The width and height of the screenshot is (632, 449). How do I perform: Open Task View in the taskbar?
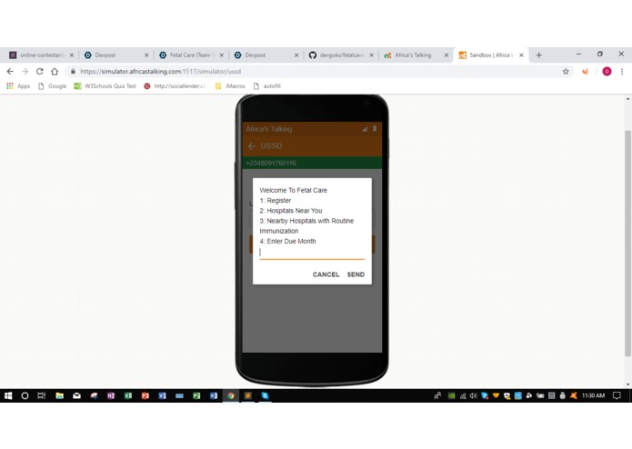[x=42, y=395]
